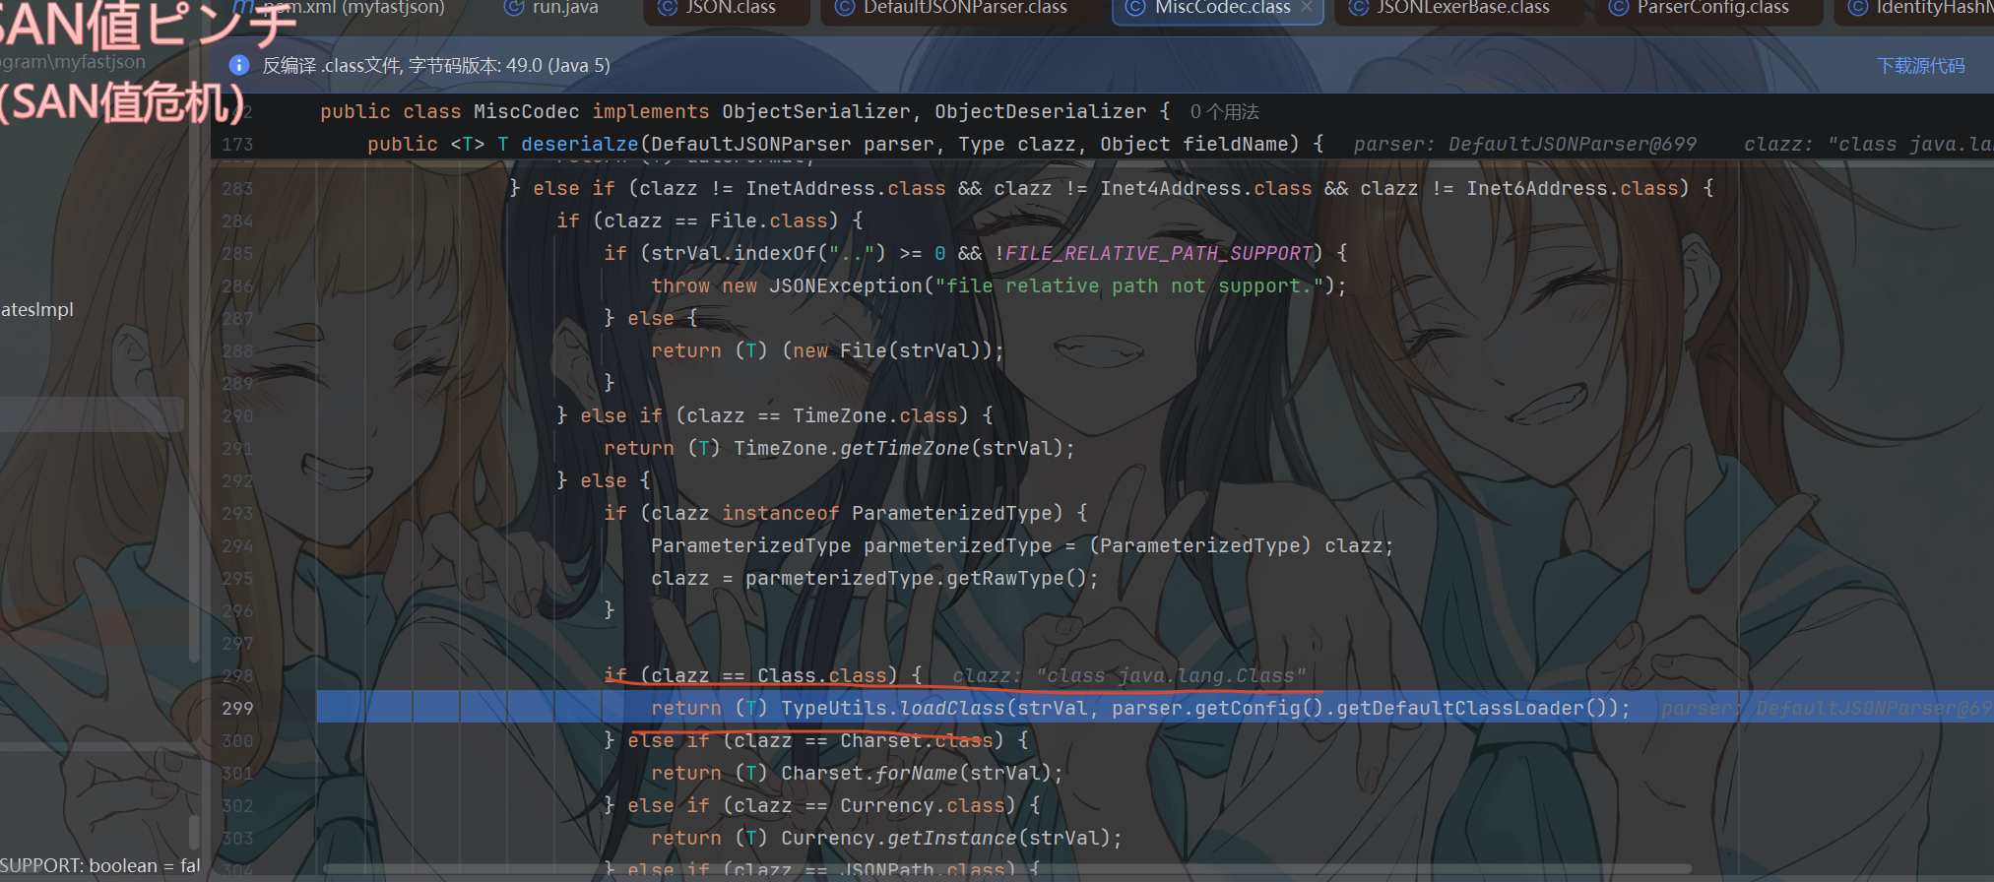Screen dimensions: 1994x882
Task: Open the JSONLexerBase.class tab
Action: pos(1459,8)
